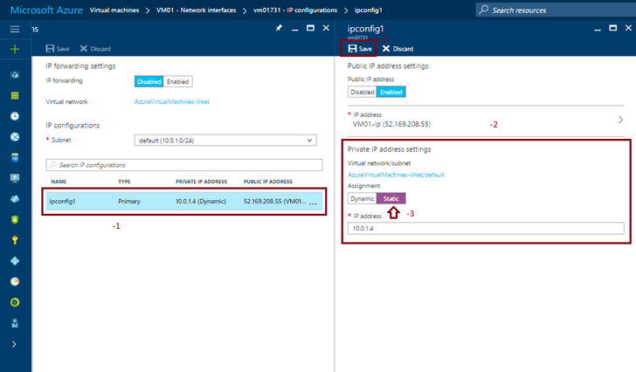This screenshot has width=636, height=372.
Task: Click Save in the left IP configurations blade
Action: (x=57, y=49)
